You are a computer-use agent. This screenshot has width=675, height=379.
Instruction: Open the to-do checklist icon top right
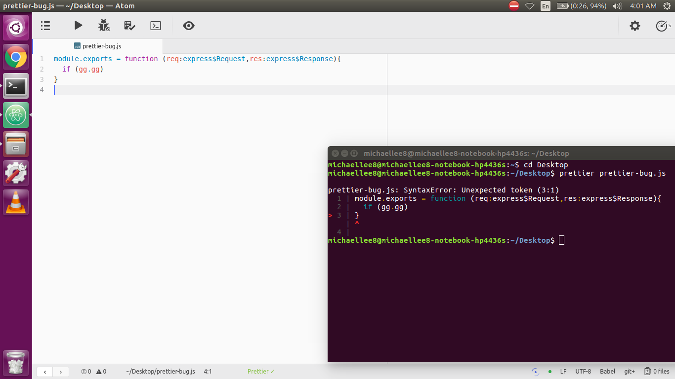[662, 26]
